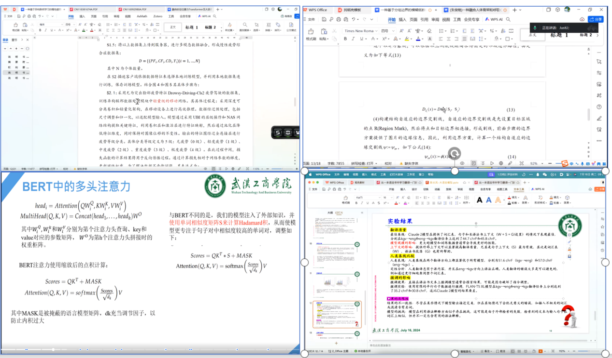
Task: Click the blue share (分享) button in top-right window
Action: pyautogui.click(x=597, y=19)
